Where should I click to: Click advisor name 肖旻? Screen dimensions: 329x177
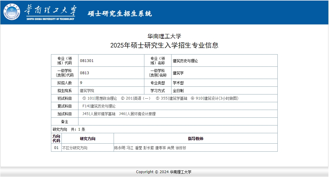pos(171,148)
